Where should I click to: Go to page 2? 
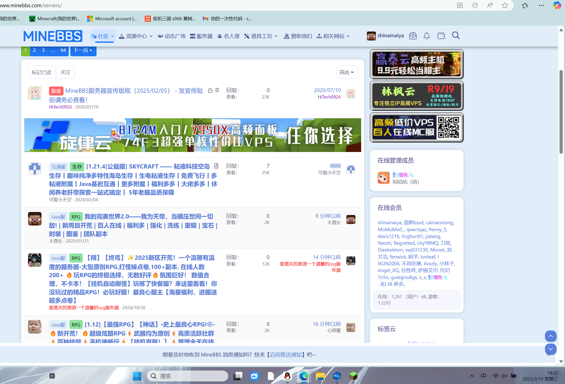tap(34, 50)
